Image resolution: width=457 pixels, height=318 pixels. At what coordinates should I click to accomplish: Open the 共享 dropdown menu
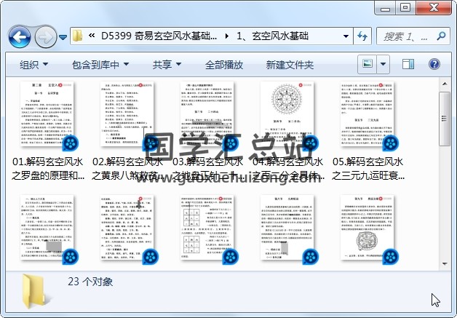[167, 64]
